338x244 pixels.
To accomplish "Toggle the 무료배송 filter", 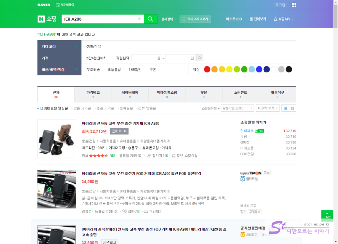I will (93, 69).
